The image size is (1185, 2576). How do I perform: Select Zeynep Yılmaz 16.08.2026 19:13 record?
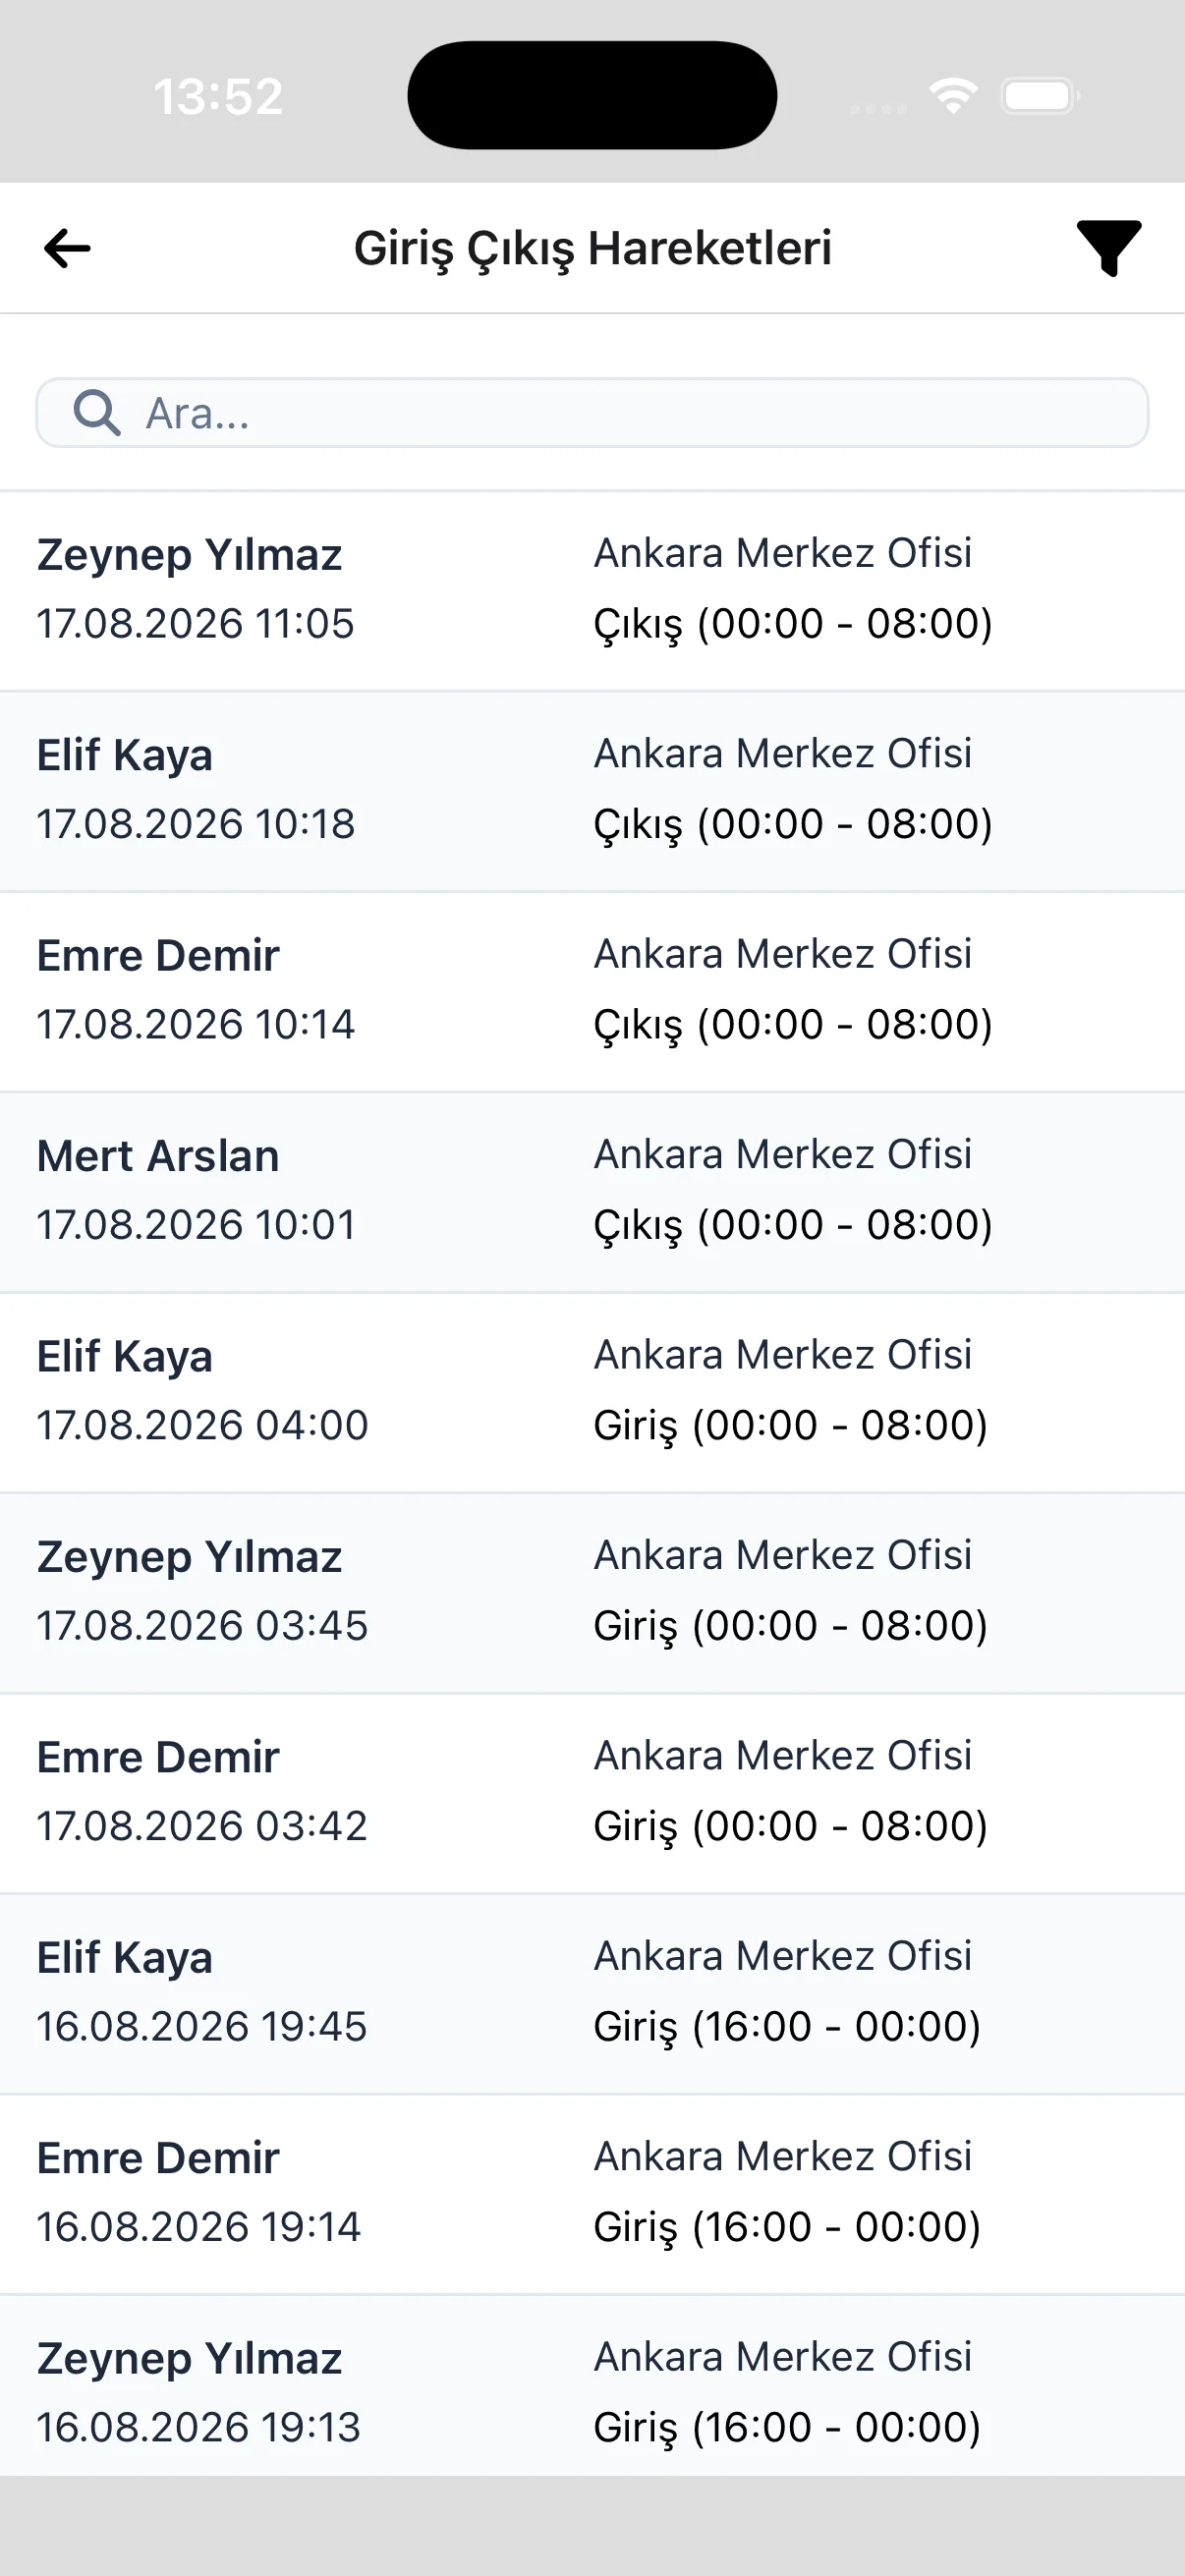592,2386
